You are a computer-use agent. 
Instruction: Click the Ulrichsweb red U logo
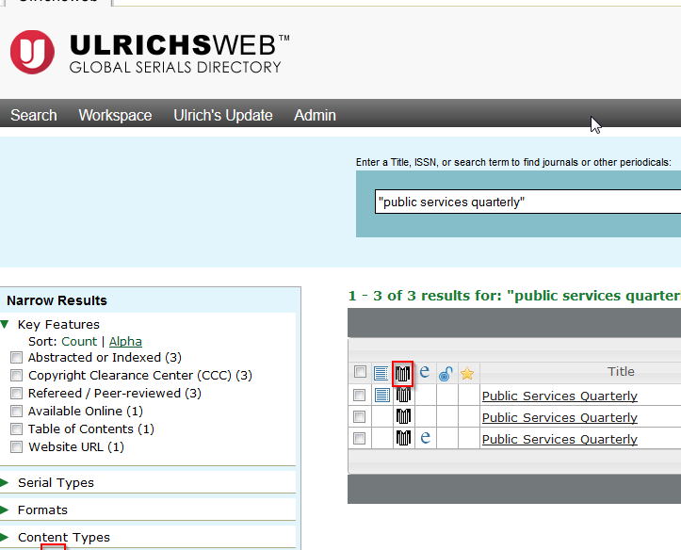(33, 52)
